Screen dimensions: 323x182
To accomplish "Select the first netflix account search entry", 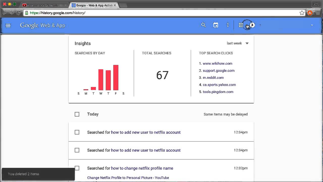I will coord(77,132).
